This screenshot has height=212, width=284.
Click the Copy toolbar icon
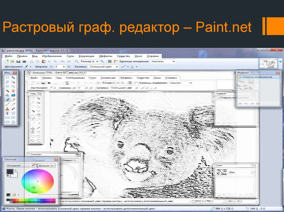coord(38,61)
